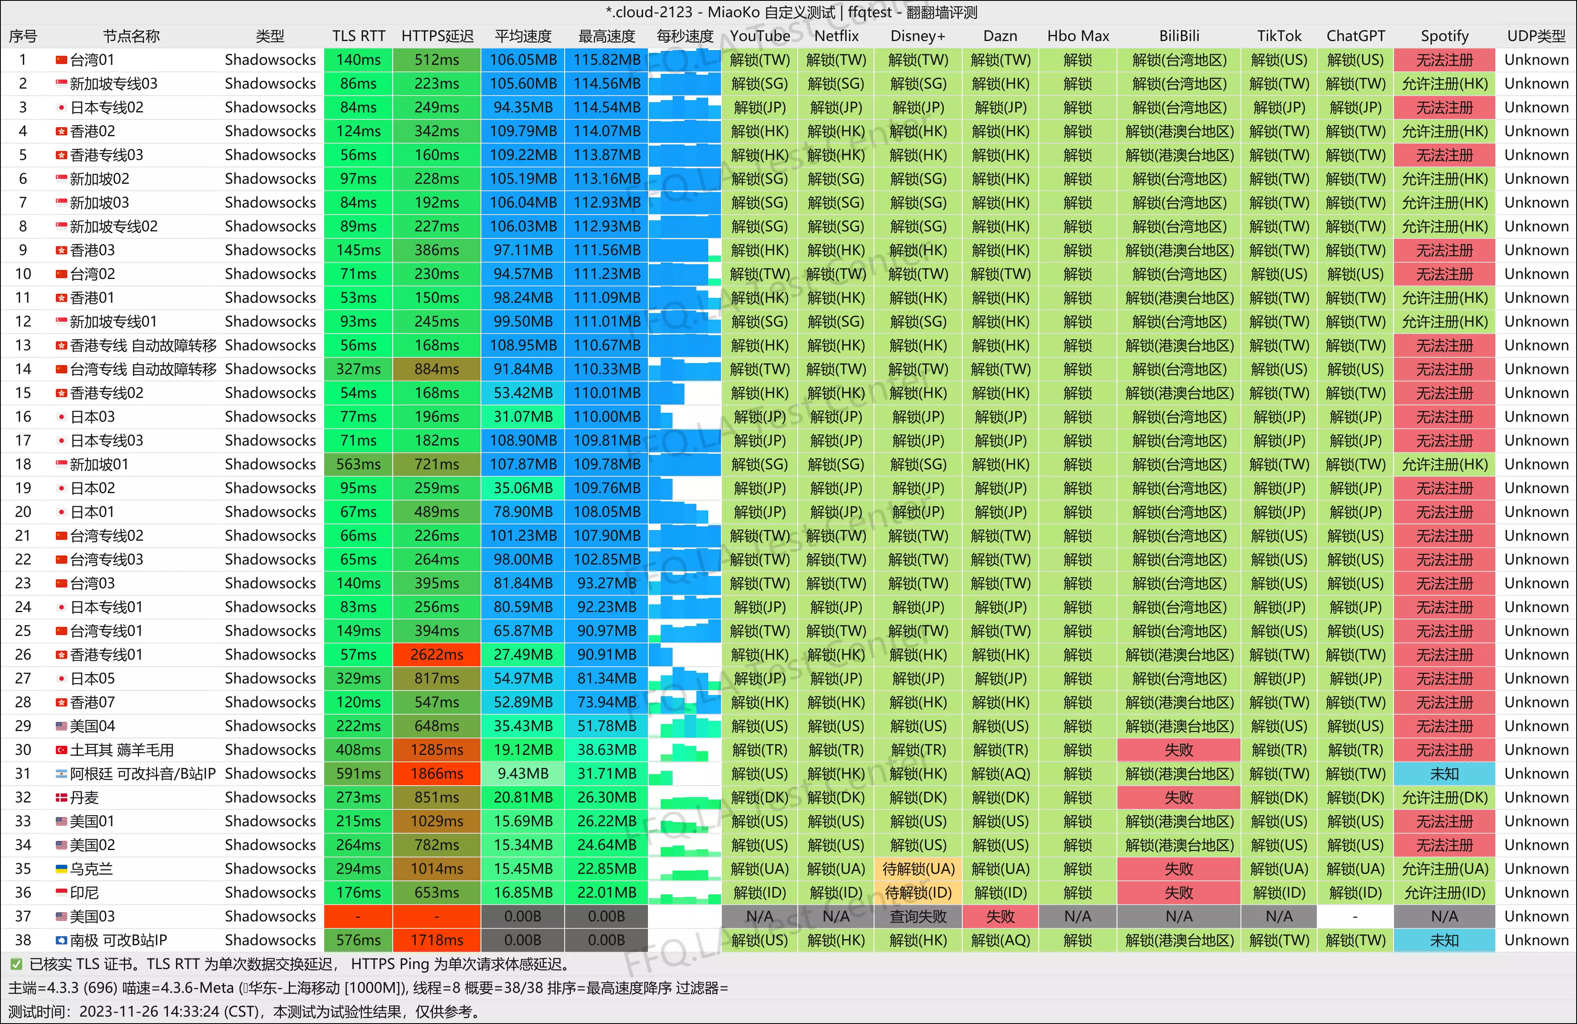Click the blue 未知 Spotify cell for 阿根廷
1577x1024 pixels.
coord(1444,774)
